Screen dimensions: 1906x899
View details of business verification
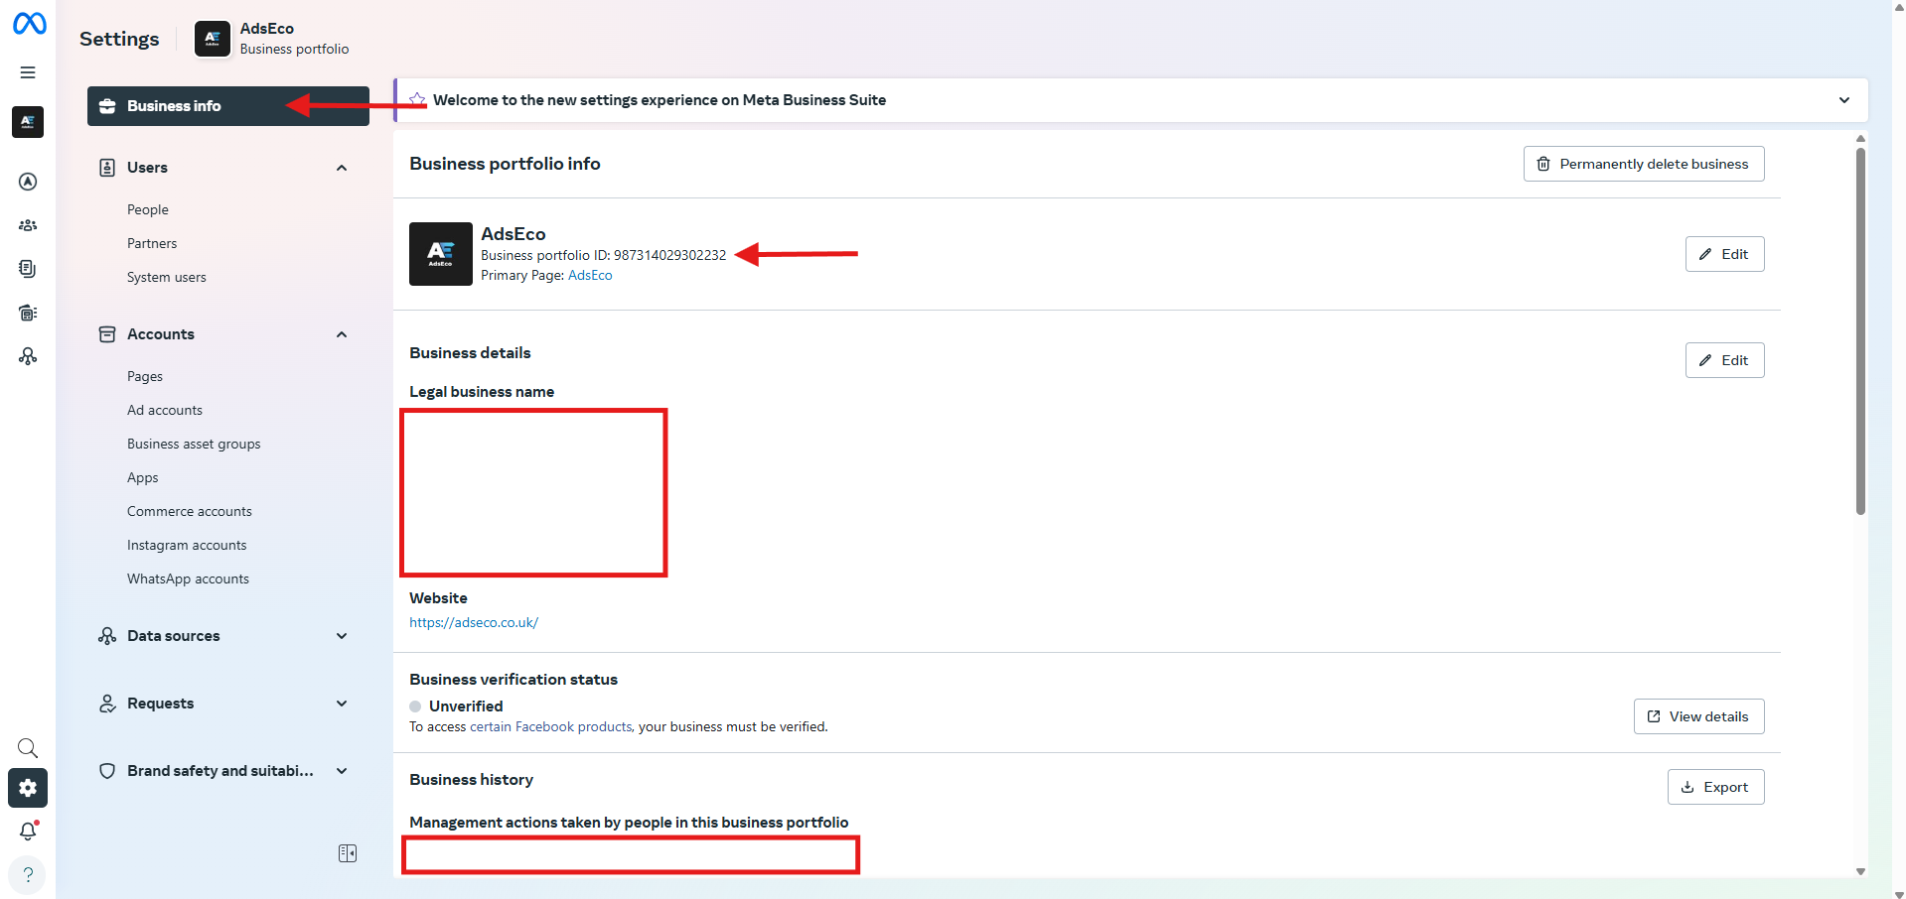coord(1698,716)
